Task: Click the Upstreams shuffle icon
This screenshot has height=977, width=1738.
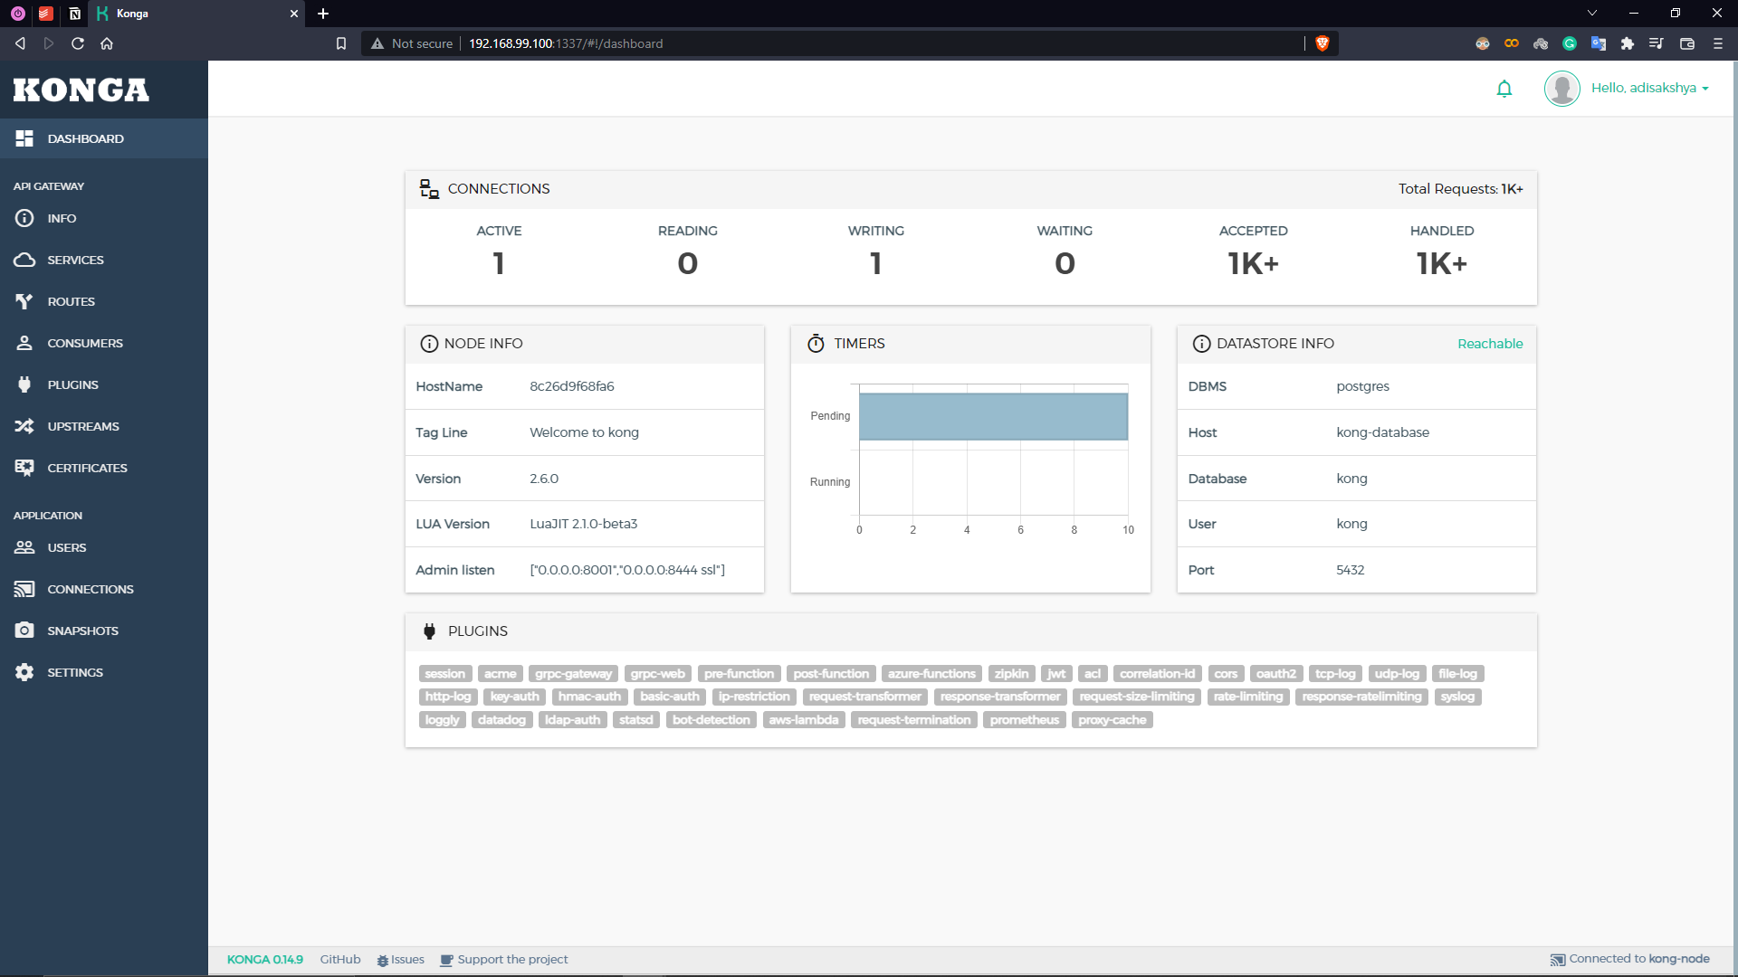Action: pos(24,426)
